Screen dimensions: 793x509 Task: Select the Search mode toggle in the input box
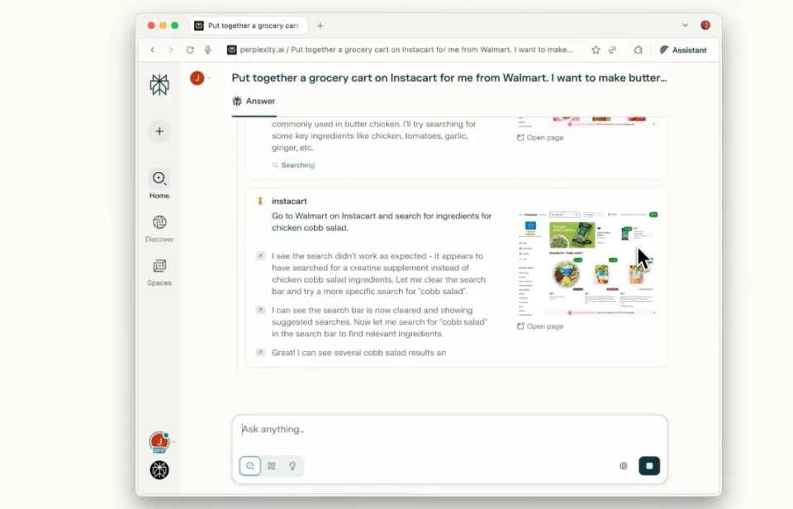pyautogui.click(x=250, y=466)
